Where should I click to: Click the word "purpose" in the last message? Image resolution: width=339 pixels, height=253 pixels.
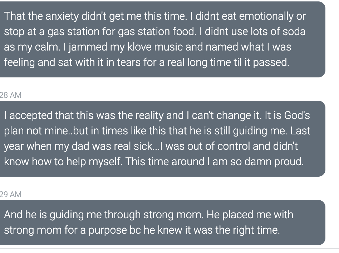[107, 230]
